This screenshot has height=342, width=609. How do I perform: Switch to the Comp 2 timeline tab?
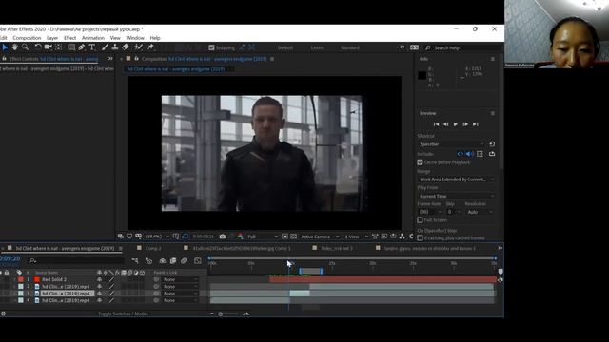tap(153, 248)
